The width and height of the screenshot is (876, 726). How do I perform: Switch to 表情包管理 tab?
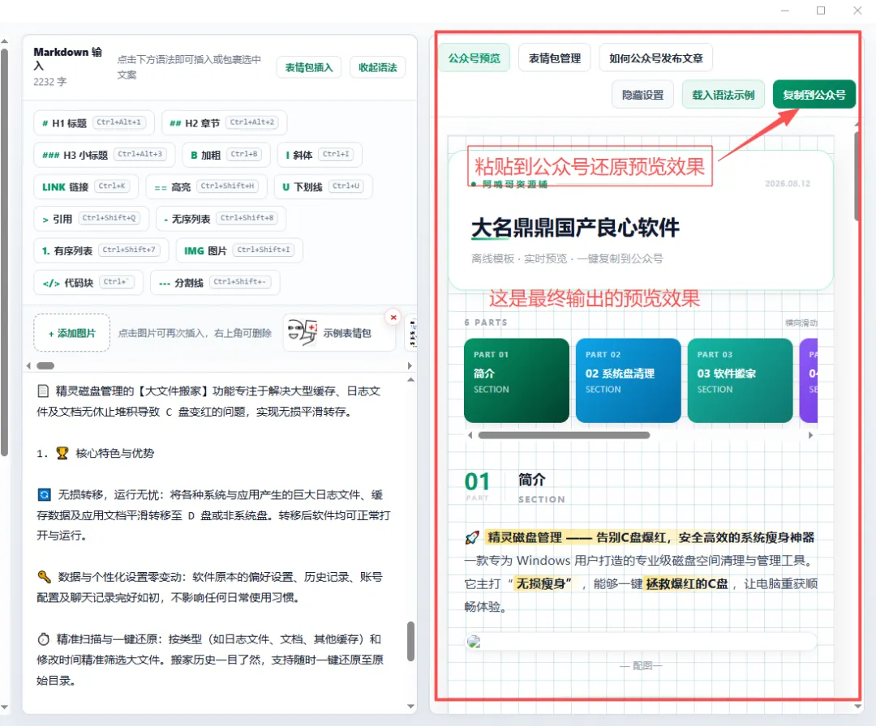click(555, 58)
